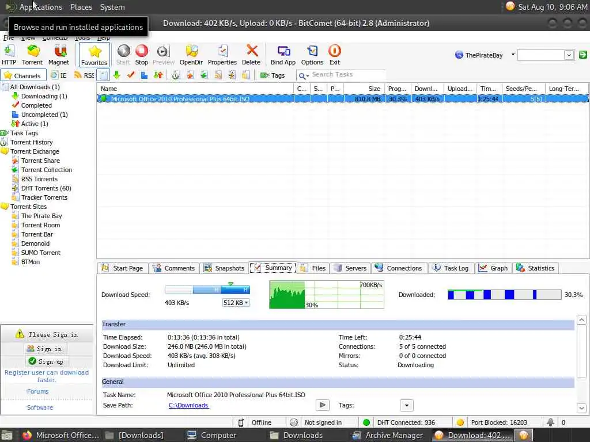Open BitComet Options
The width and height of the screenshot is (590, 442).
[312, 55]
